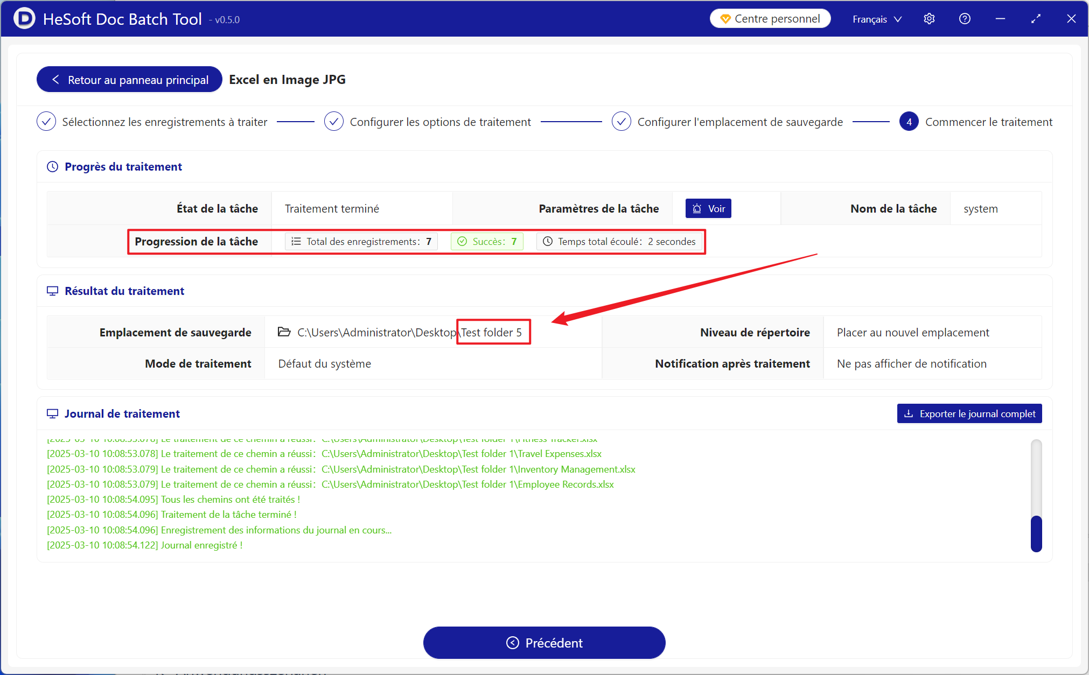This screenshot has width=1089, height=675.
Task: Click the task name value system
Action: 981,209
